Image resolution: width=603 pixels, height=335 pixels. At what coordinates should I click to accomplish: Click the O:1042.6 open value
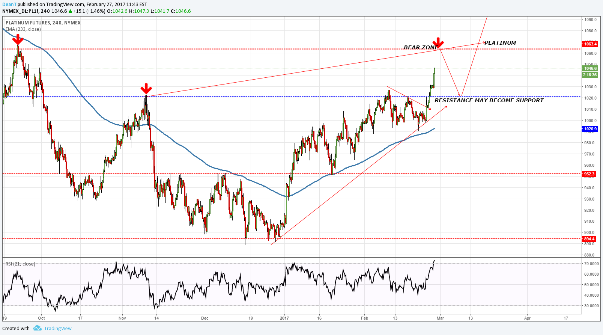[x=117, y=11]
